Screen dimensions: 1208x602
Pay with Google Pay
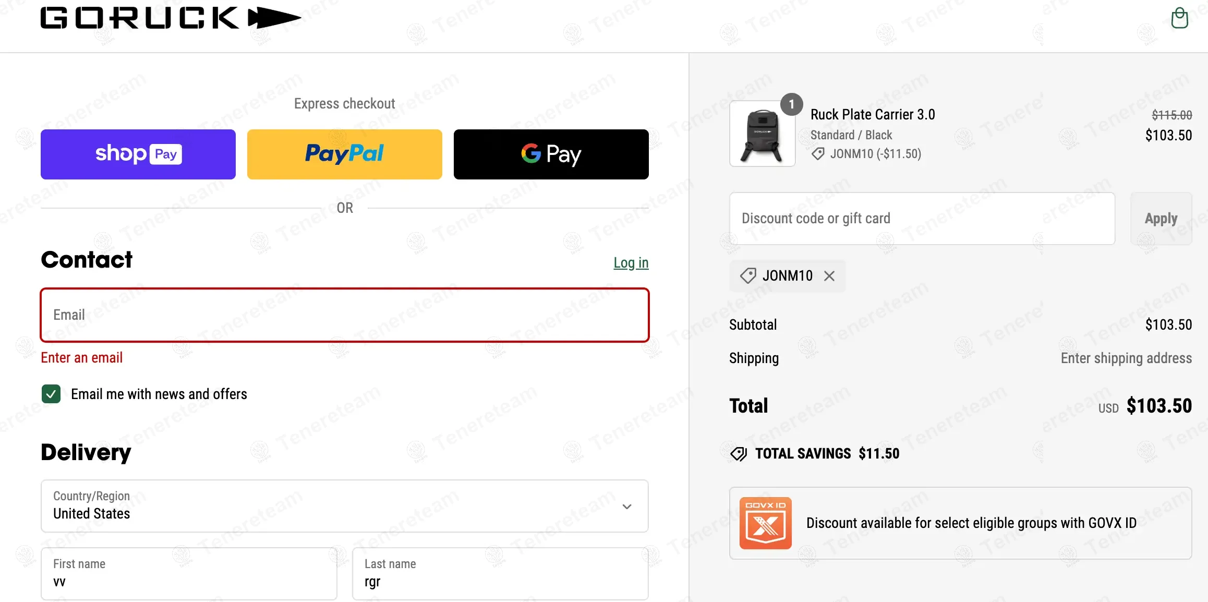551,154
